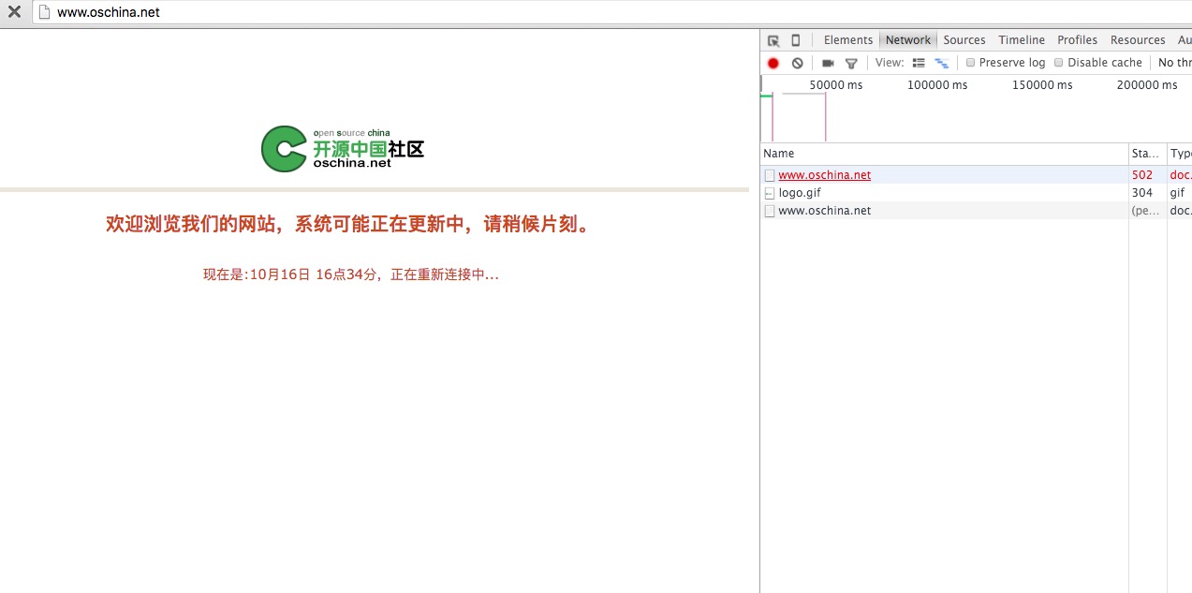Open the network filter funnel icon
This screenshot has width=1192, height=593.
[x=851, y=64]
